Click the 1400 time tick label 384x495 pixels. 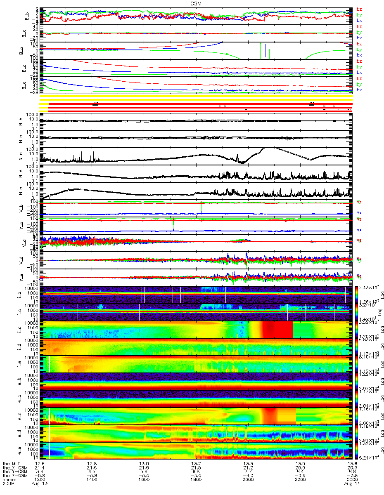[x=91, y=480]
